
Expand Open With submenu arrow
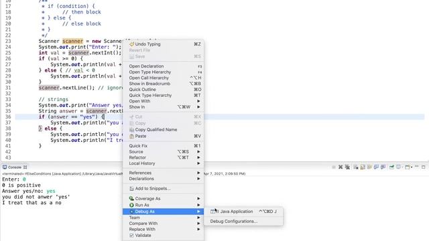198,101
